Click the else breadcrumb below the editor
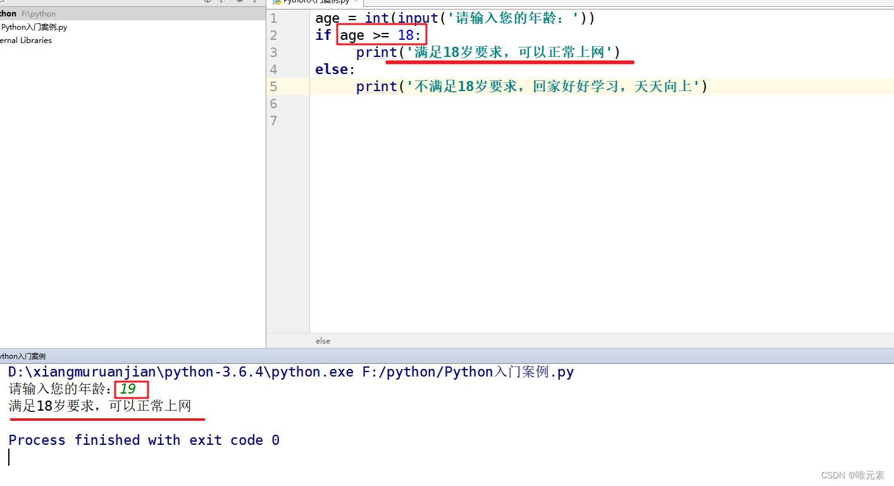The width and height of the screenshot is (894, 486). 323,341
